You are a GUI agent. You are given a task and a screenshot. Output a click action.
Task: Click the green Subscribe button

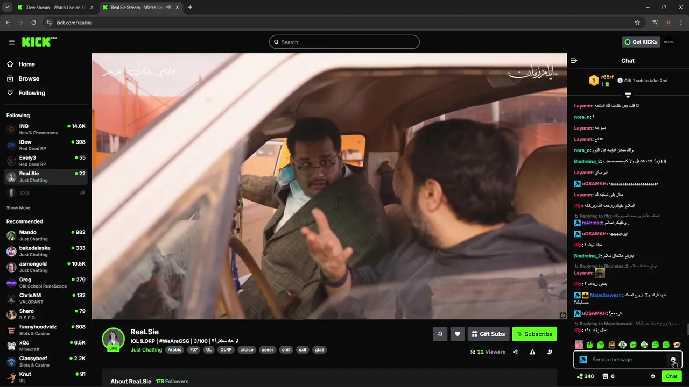tap(535, 334)
